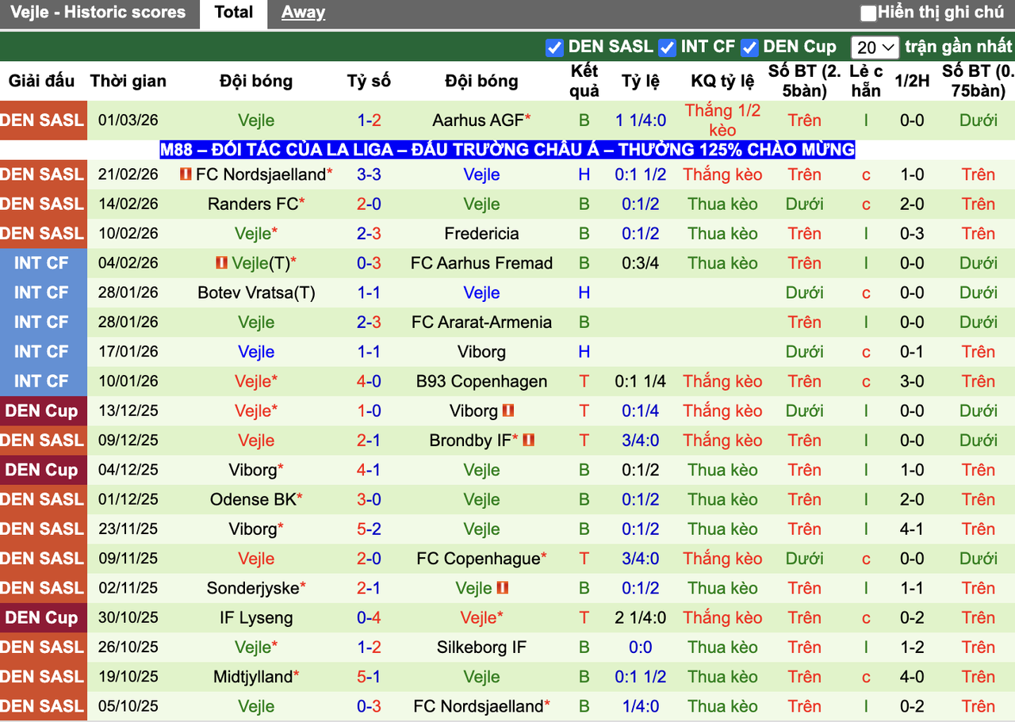The width and height of the screenshot is (1015, 722).
Task: Uncheck the DEN SASL filter checkbox
Action: tap(554, 48)
